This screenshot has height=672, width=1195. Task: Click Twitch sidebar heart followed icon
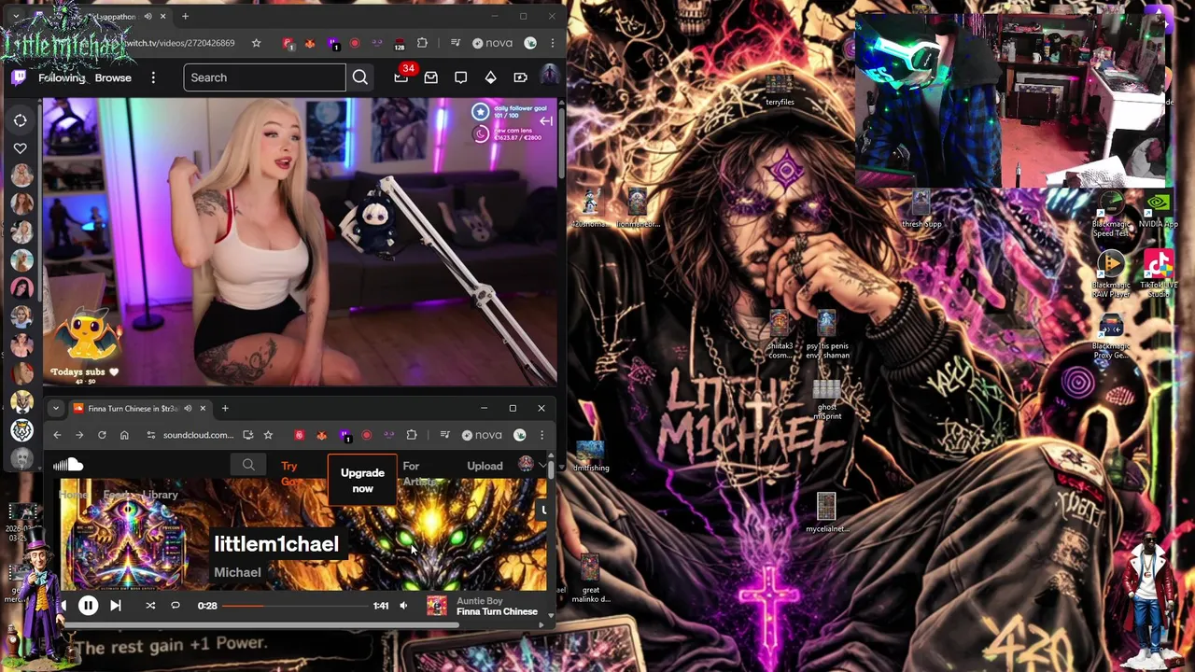tap(21, 148)
